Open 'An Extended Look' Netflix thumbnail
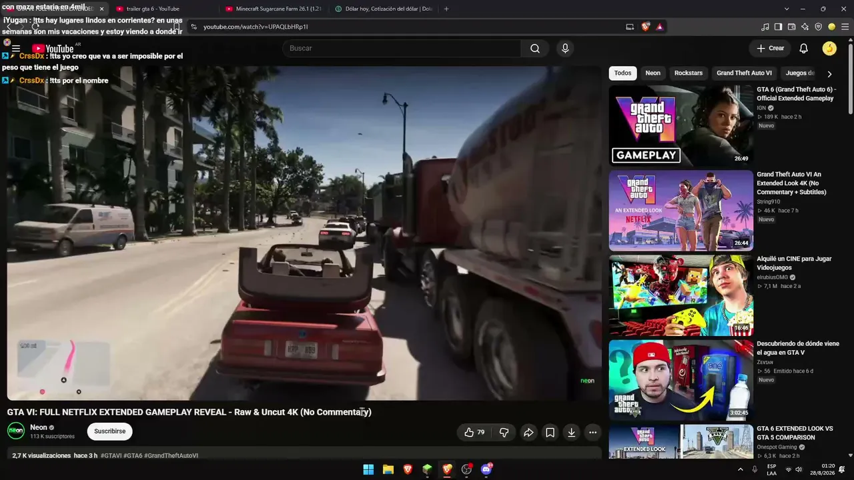 681,211
